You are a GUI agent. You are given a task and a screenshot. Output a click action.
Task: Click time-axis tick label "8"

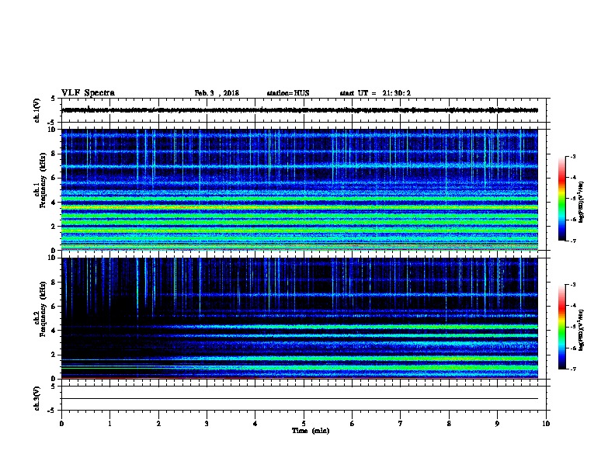coord(449,424)
